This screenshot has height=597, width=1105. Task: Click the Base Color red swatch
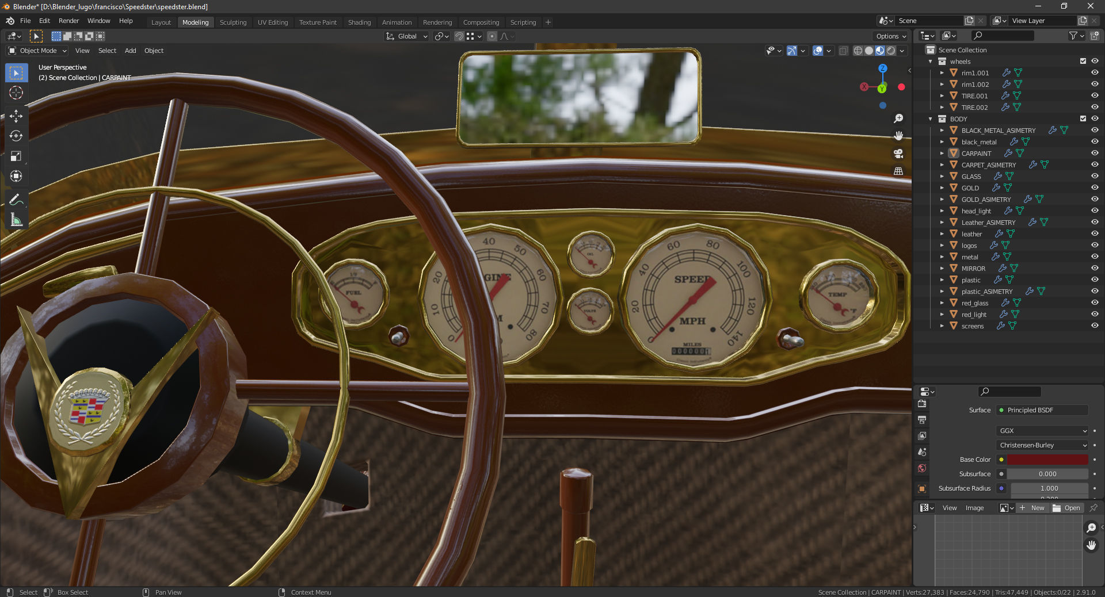coord(1047,460)
